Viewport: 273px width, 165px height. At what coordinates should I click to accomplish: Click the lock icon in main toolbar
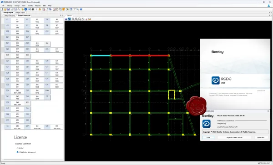click(x=40, y=9)
